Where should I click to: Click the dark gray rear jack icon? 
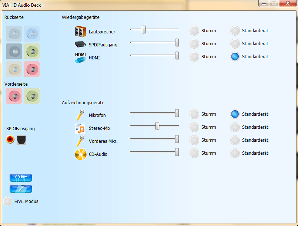tap(14, 52)
